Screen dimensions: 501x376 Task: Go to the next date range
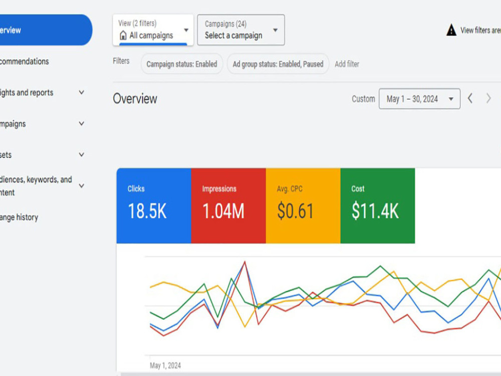click(488, 98)
